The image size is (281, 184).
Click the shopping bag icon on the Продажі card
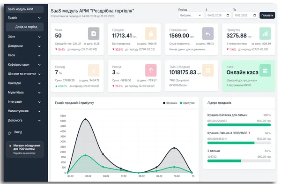pyautogui.click(x=151, y=33)
